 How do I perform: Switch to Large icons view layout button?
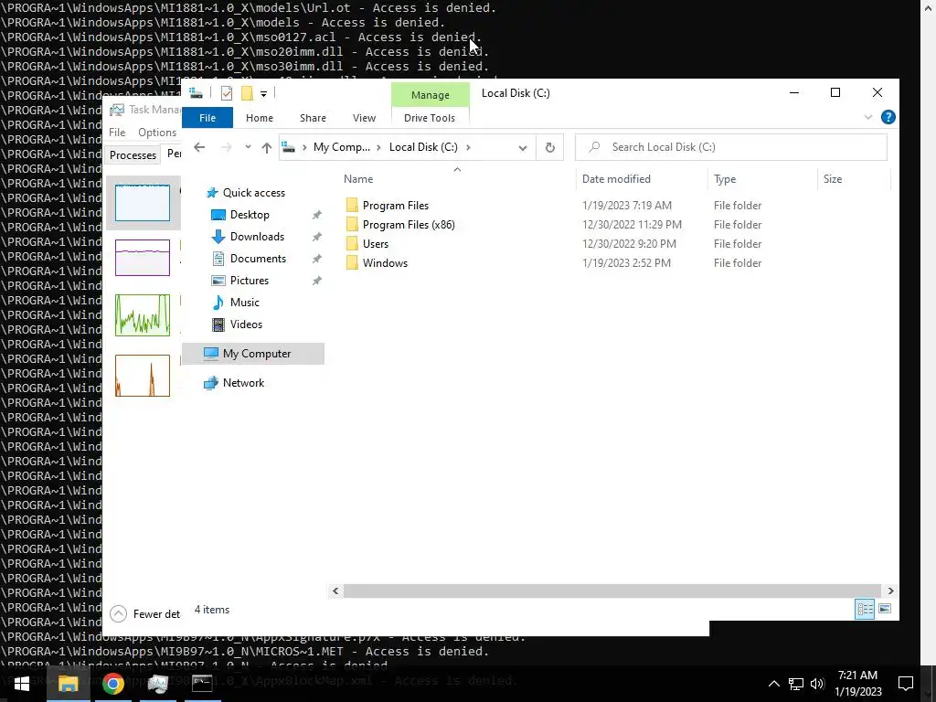click(x=885, y=609)
